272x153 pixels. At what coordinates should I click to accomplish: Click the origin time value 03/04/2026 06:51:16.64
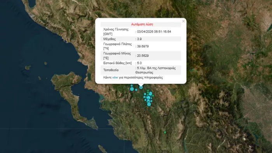pyautogui.click(x=154, y=31)
